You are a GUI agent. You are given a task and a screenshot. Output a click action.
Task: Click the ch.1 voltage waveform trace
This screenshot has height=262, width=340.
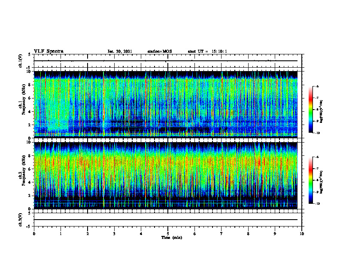click(x=166, y=61)
